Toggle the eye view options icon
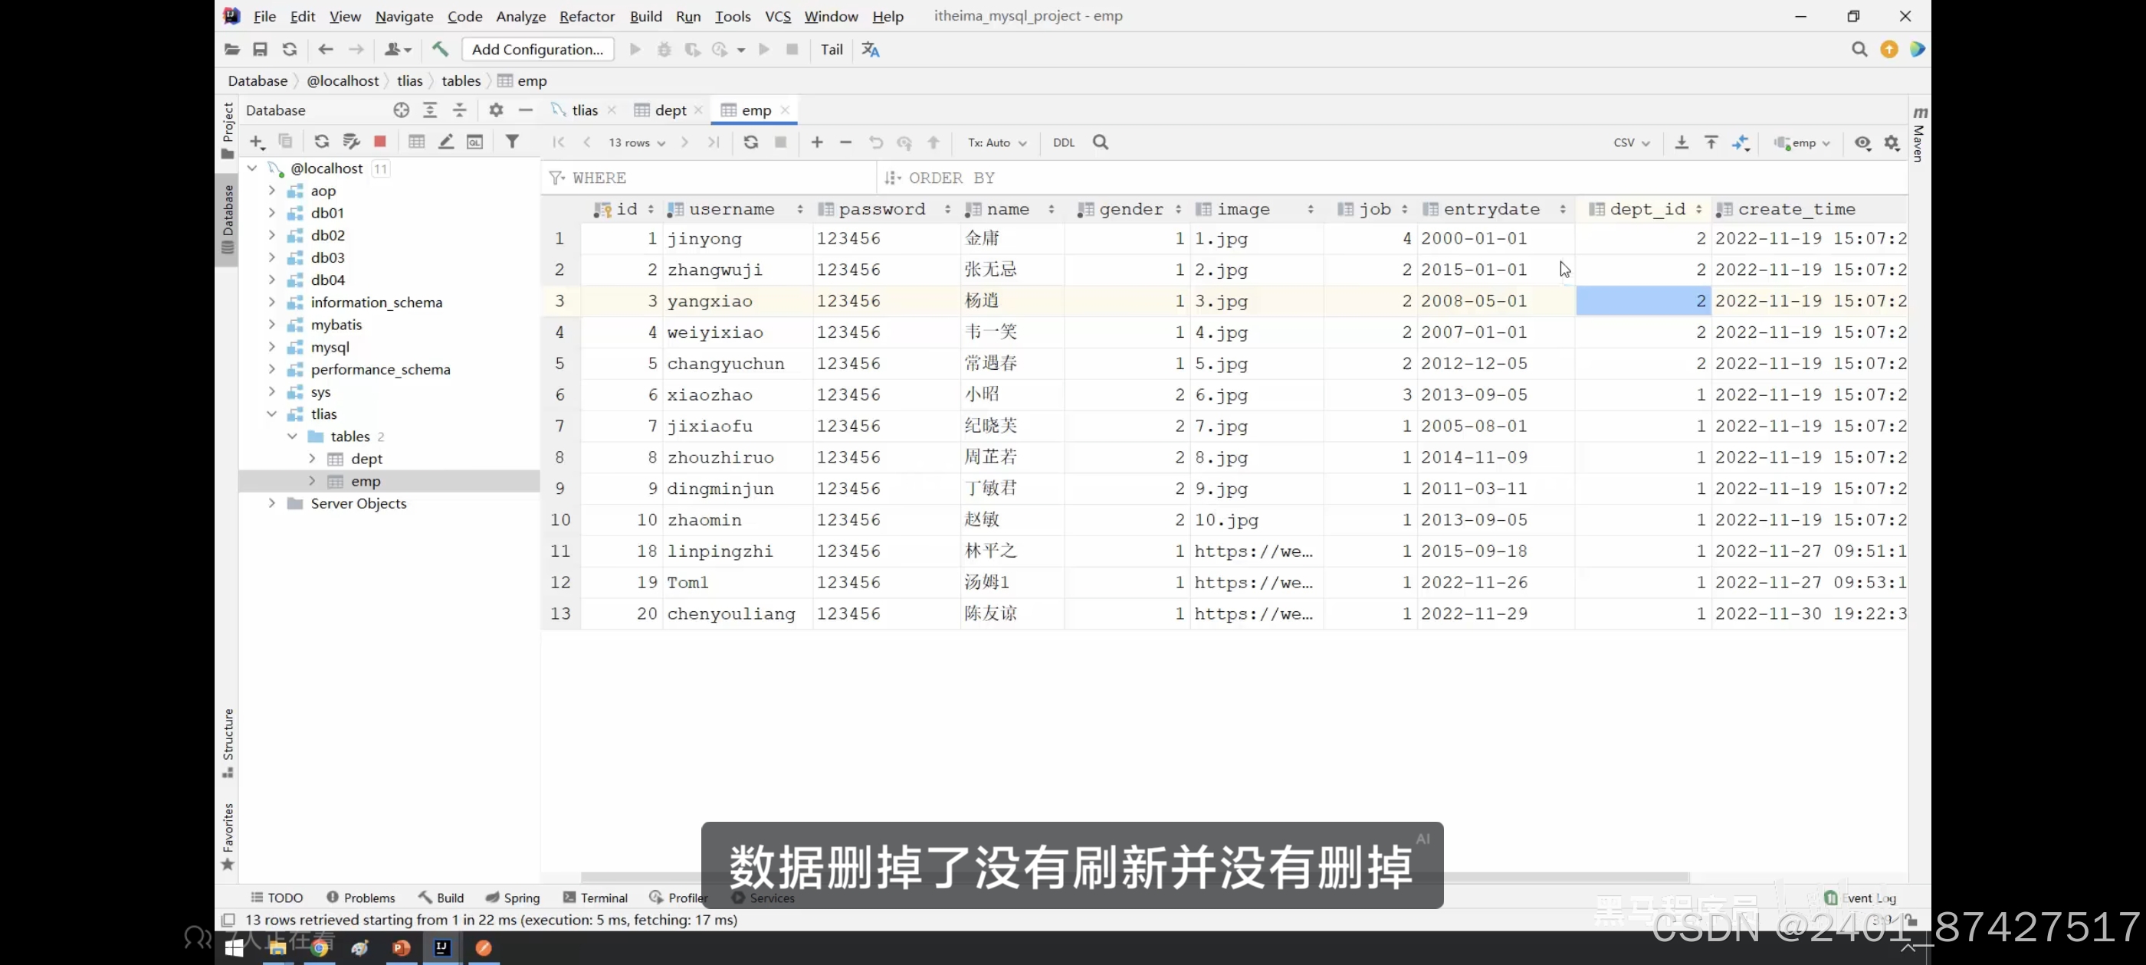This screenshot has width=2146, height=965. [x=1862, y=142]
